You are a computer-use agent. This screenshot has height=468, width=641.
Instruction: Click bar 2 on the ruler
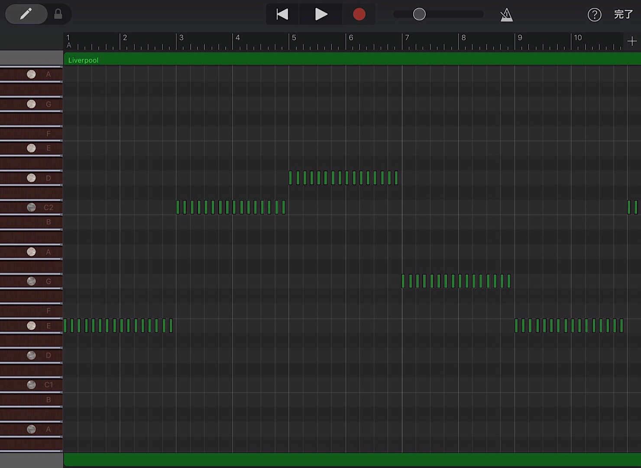point(125,38)
